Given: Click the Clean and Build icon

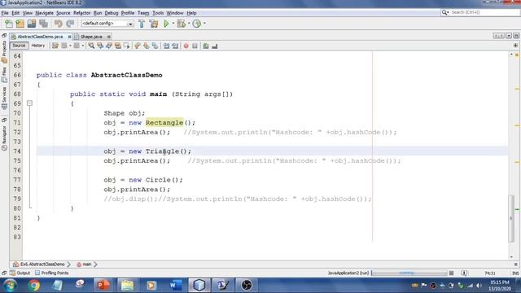Looking at the screenshot, I should coord(154,24).
